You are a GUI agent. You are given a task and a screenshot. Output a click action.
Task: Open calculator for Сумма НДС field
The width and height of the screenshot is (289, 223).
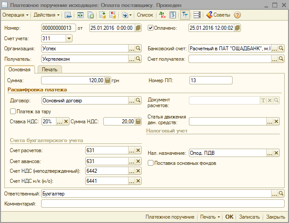[x=138, y=122]
